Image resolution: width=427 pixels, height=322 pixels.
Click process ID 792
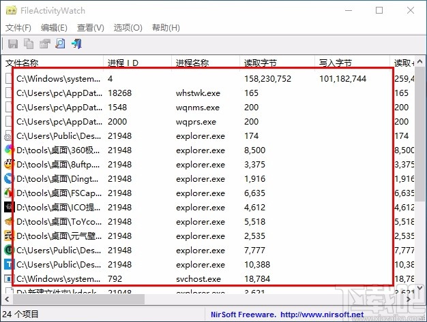click(115, 279)
